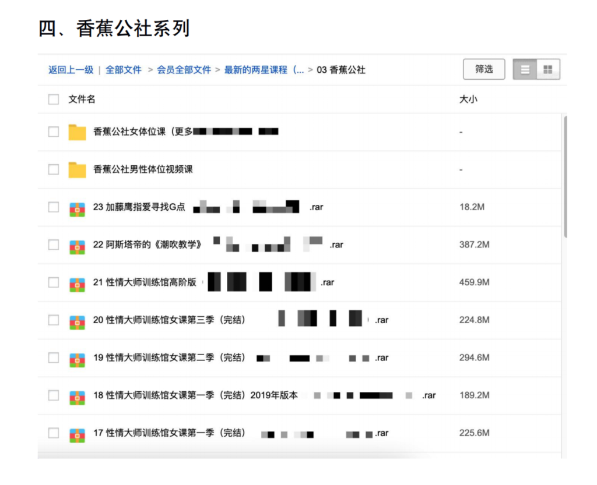Click rar icon of file 17 第一季
This screenshot has width=597, height=485.
coord(78,435)
